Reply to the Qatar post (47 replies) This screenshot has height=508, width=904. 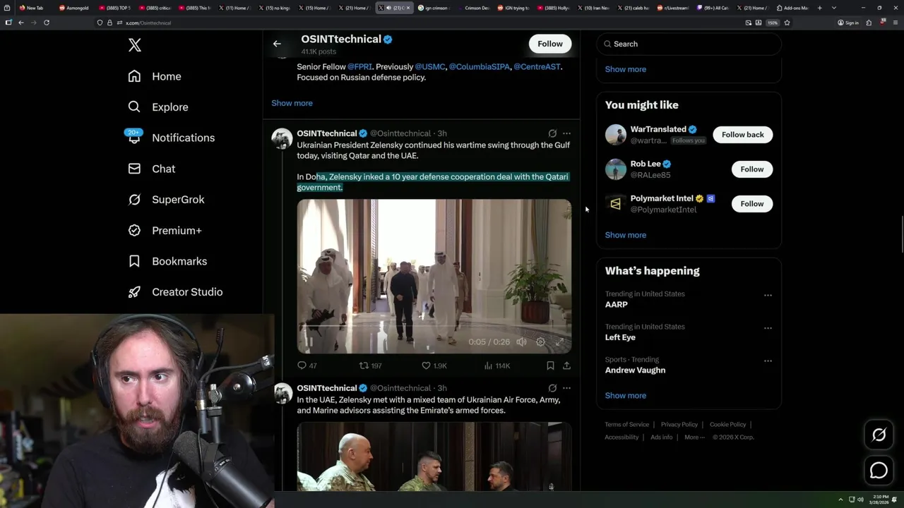(307, 365)
